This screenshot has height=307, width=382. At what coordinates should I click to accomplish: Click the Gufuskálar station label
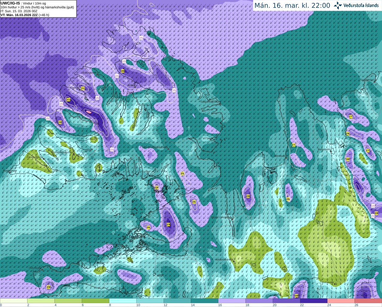point(35,268)
